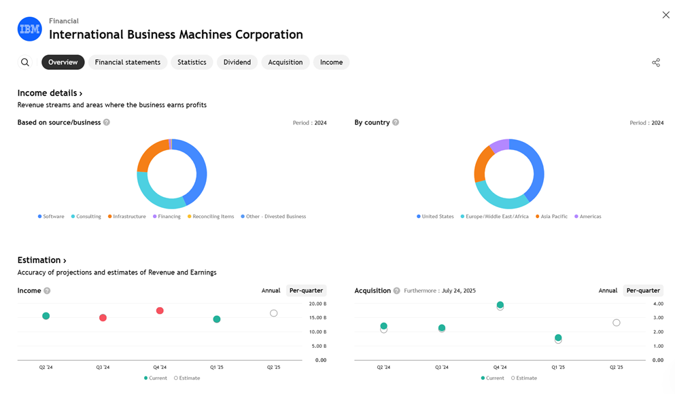This screenshot has width=675, height=394.
Task: Switch to the Overview tab
Action: [63, 62]
